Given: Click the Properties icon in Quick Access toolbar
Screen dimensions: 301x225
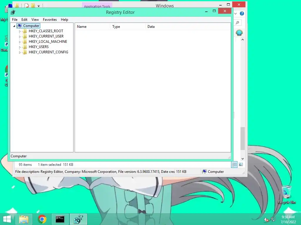Looking at the screenshot, I should pos(27,6).
